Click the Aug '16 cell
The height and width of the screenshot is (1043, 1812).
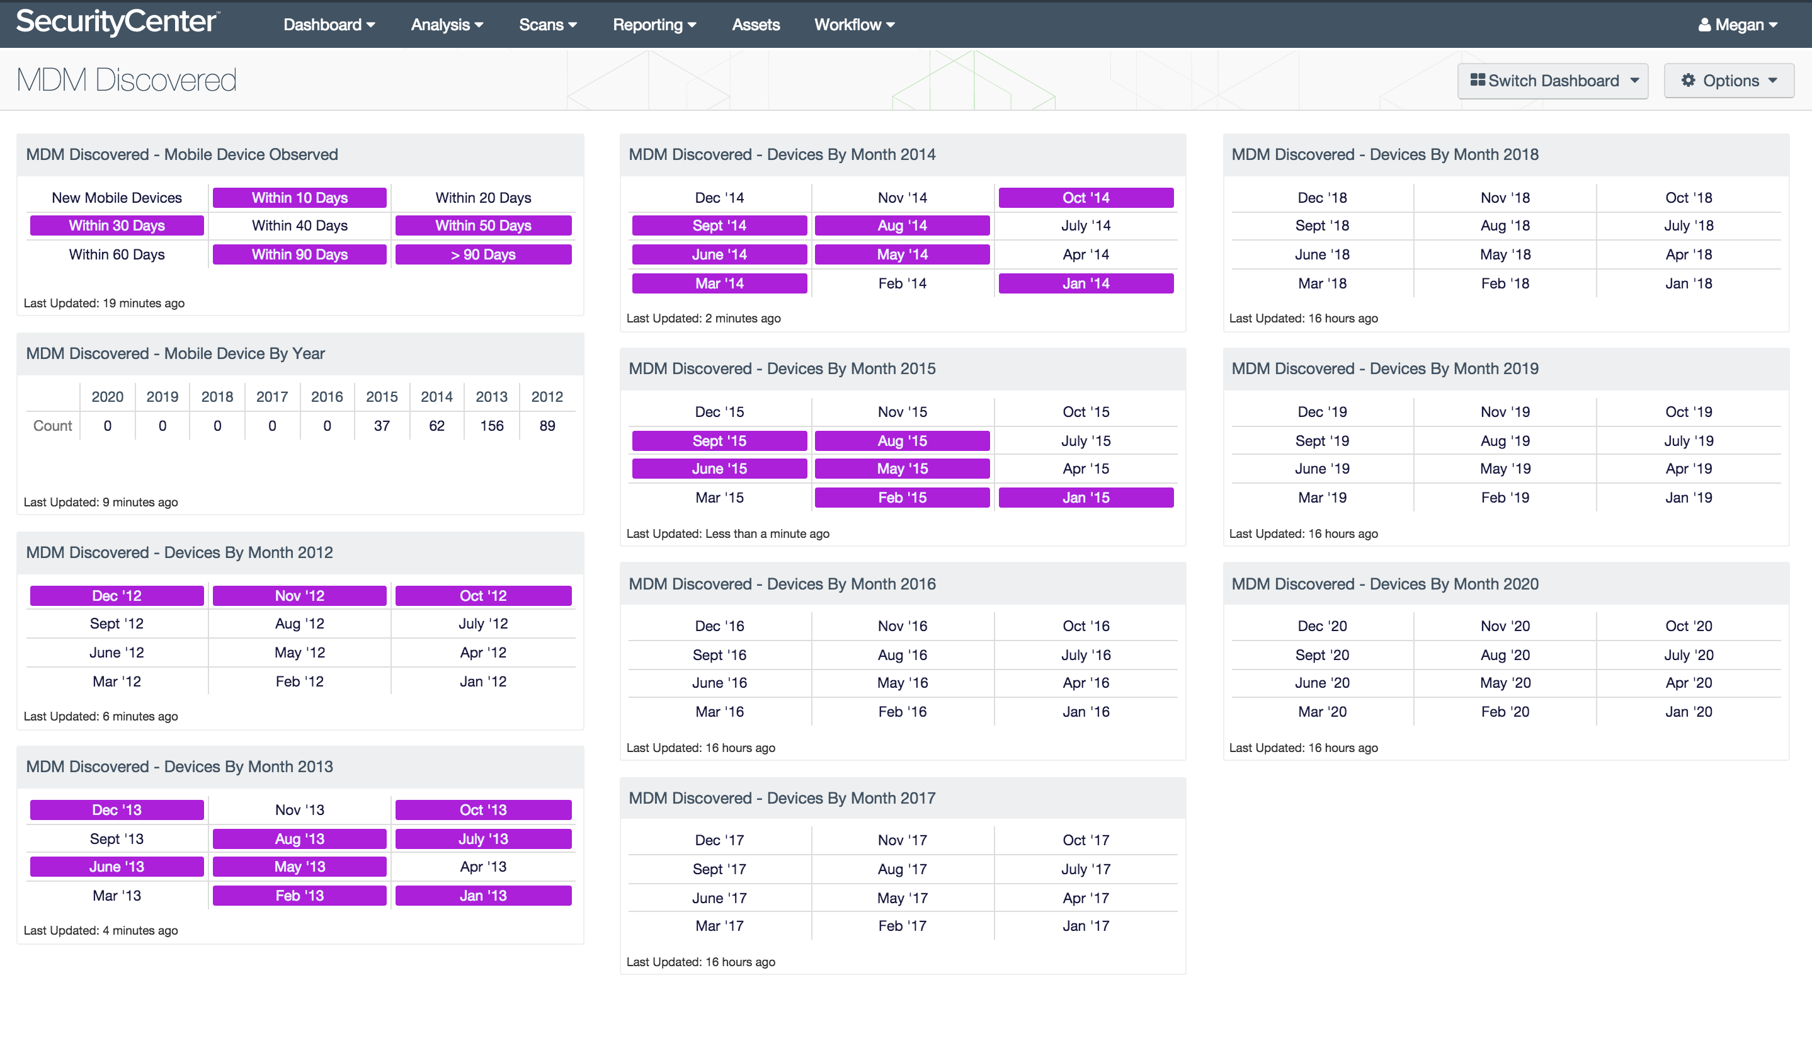point(903,655)
